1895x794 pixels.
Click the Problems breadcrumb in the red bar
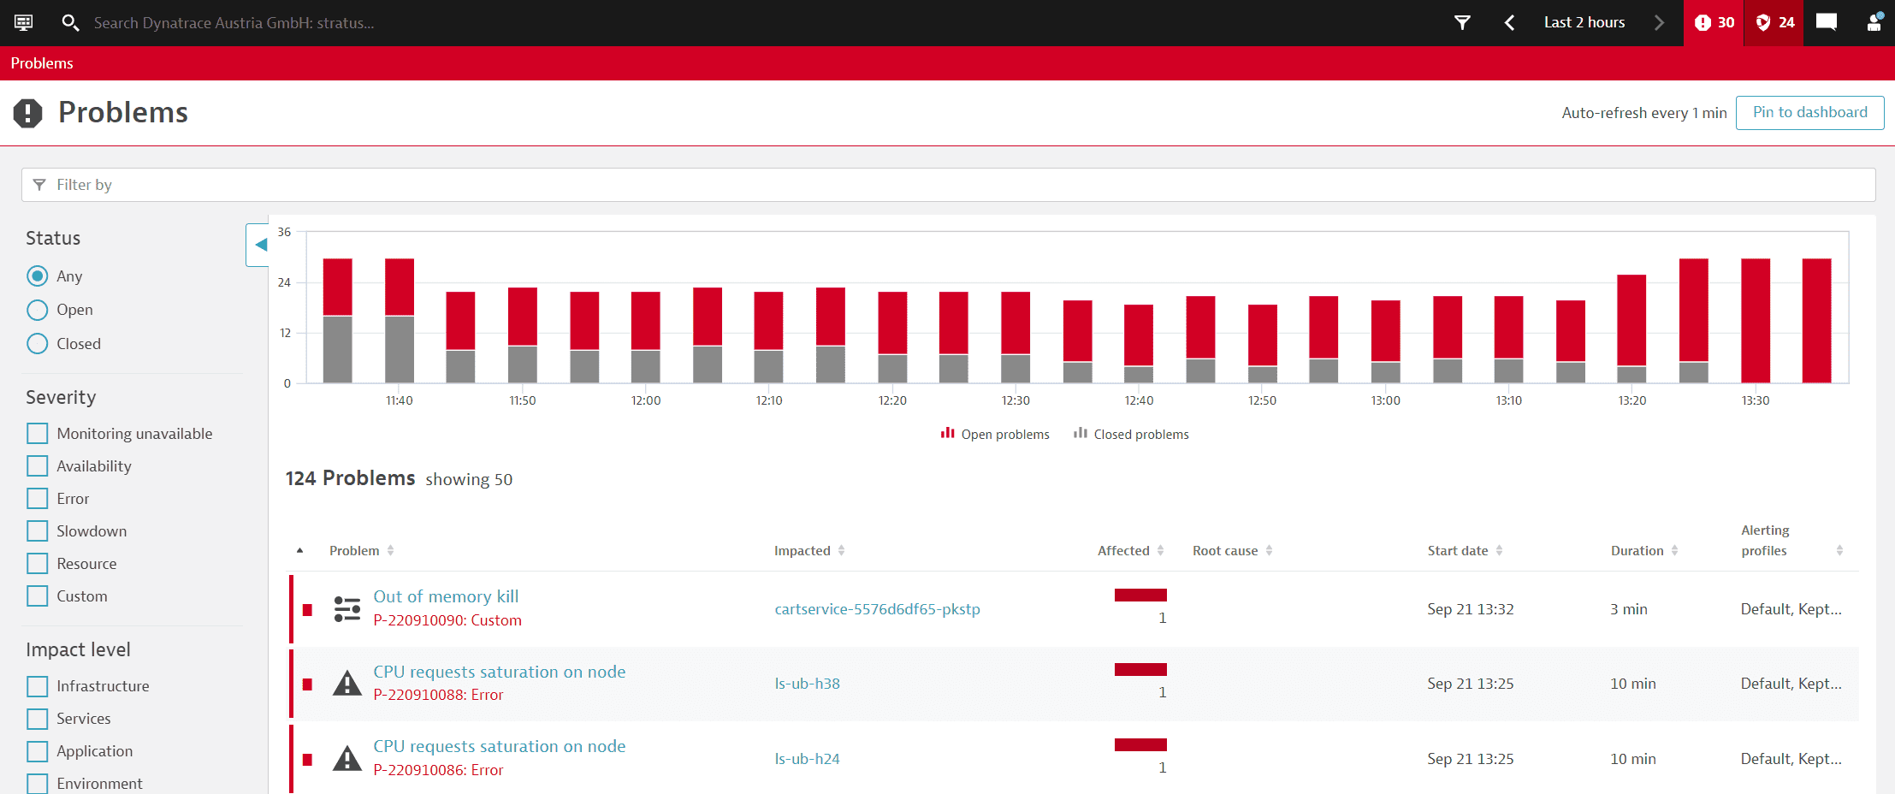(x=41, y=62)
